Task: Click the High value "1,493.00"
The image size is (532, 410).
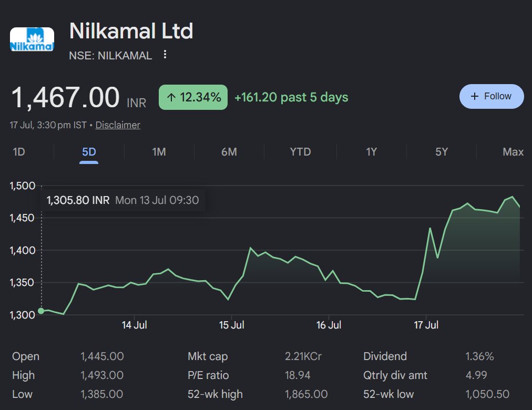Action: click(102, 375)
